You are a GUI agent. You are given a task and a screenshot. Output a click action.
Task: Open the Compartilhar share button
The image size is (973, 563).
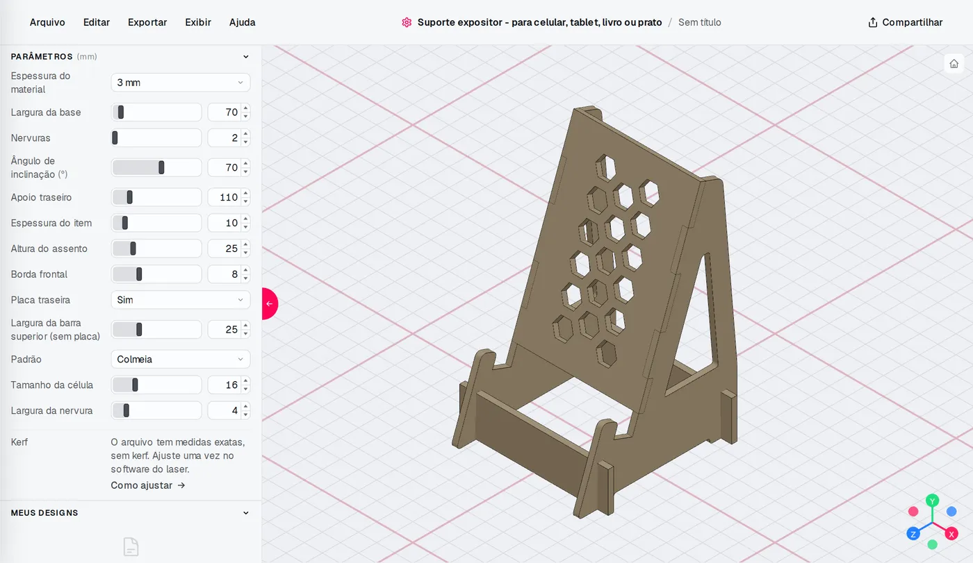pyautogui.click(x=906, y=22)
